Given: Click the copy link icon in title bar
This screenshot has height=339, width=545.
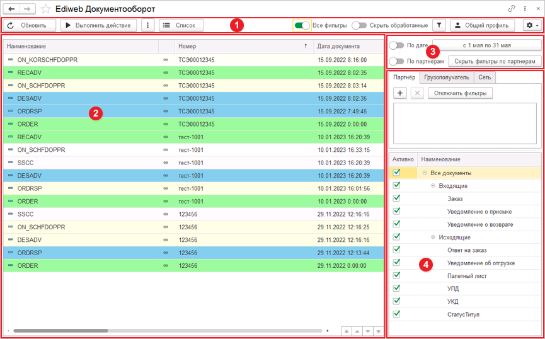Looking at the screenshot, I should (512, 9).
